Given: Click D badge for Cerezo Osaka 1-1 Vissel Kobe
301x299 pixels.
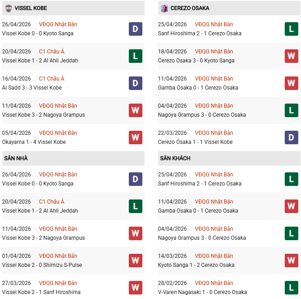Looking at the screenshot, I should tap(292, 138).
